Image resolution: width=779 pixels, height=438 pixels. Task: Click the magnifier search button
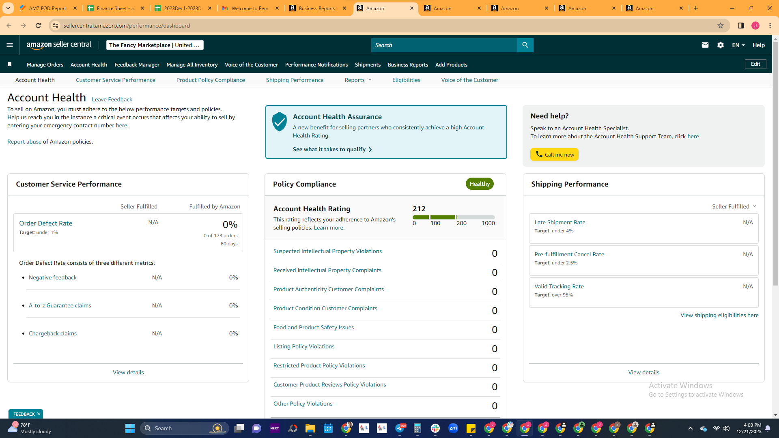[525, 45]
